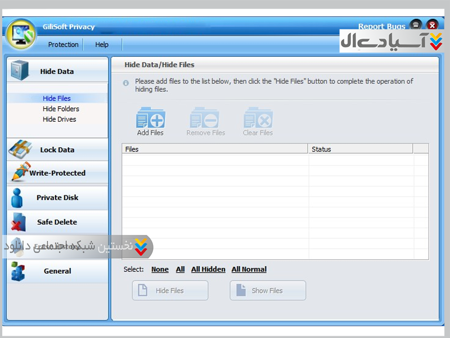
Task: Select Hide Folders in the sidebar
Action: click(61, 109)
